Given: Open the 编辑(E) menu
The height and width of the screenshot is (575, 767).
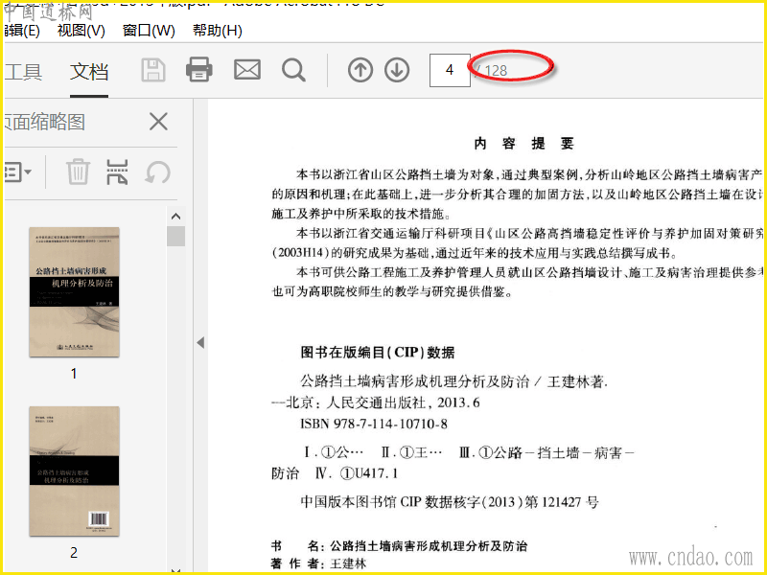Looking at the screenshot, I should tap(22, 31).
